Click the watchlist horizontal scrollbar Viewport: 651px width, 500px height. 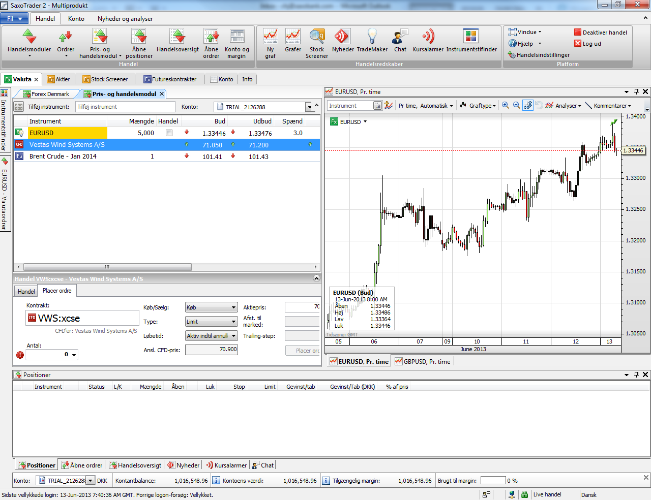coord(107,267)
